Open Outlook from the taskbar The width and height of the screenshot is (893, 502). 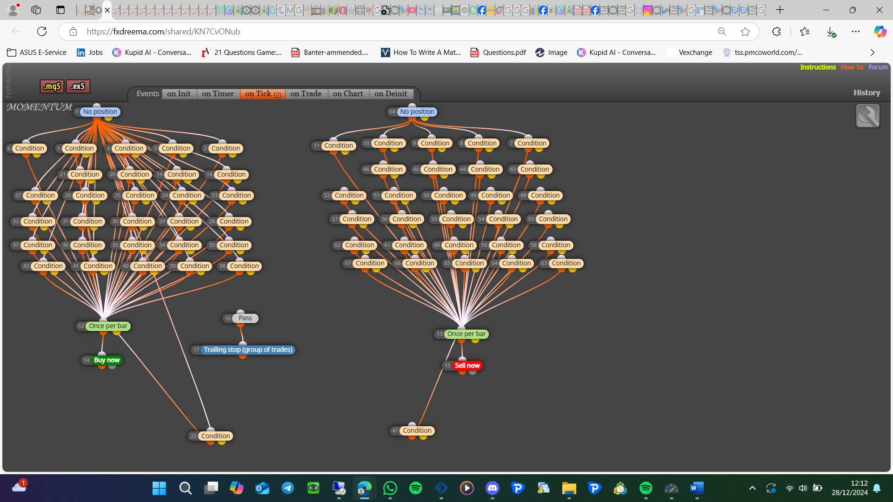(x=262, y=488)
